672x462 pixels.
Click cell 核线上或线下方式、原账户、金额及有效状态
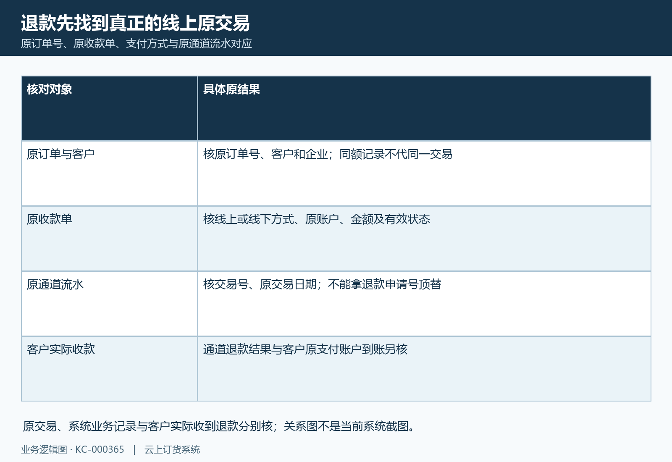tap(424, 239)
